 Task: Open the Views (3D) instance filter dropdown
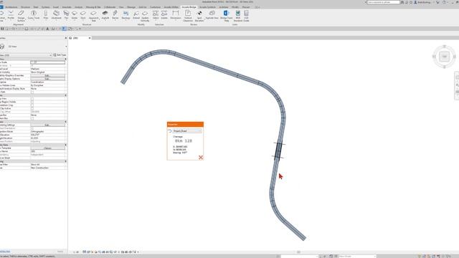click(50, 55)
